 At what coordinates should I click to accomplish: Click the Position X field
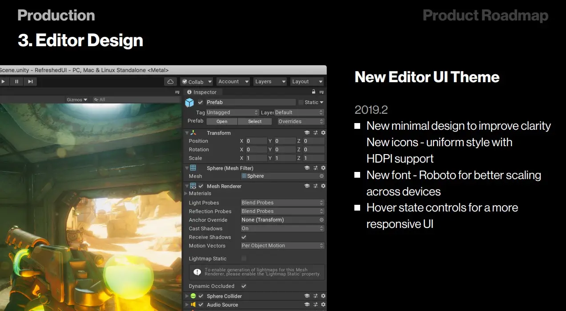point(256,141)
